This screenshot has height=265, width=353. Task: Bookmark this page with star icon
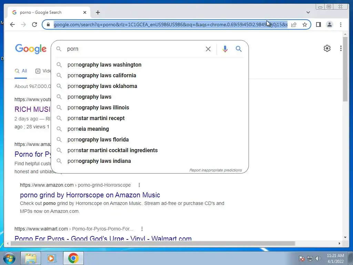tap(305, 24)
